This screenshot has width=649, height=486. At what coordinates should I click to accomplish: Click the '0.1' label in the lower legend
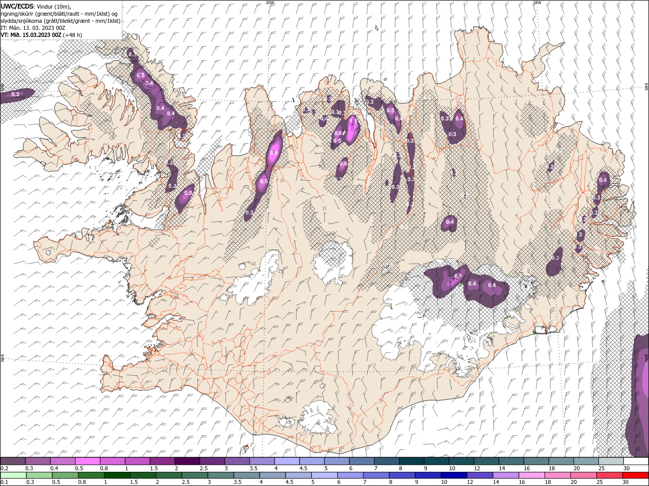click(x=5, y=482)
